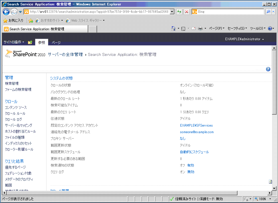Stop loading with the red X icon
The width and height of the screenshot is (278, 203).
pyautogui.click(x=186, y=12)
